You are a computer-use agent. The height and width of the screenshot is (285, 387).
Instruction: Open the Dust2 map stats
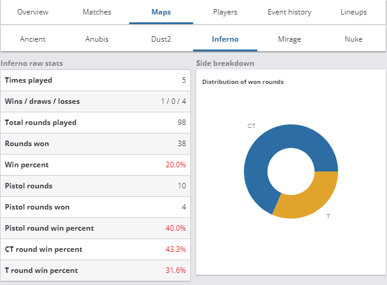click(x=161, y=39)
